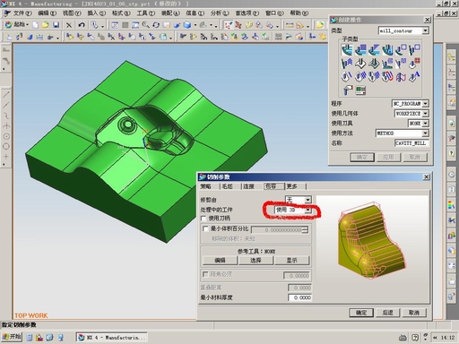Open the History clock resource bar icon

451,175
